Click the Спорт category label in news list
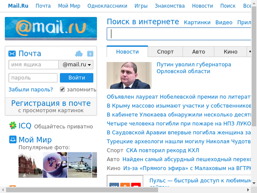The width and height of the screenshot is (257, 193). pyautogui.click(x=115, y=150)
